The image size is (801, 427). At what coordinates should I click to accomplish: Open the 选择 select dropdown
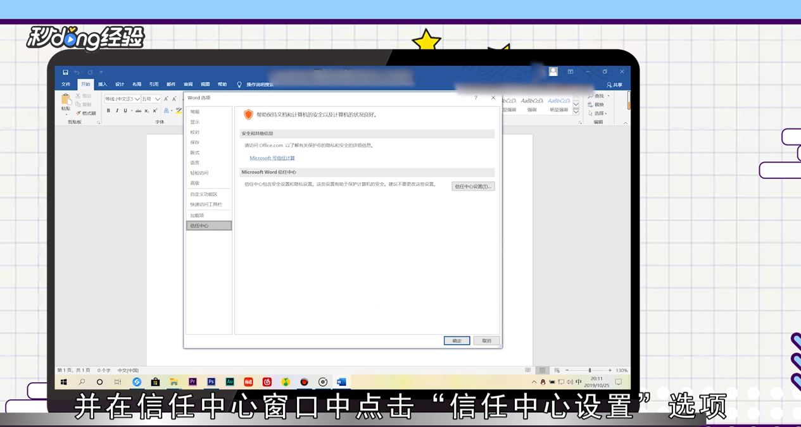coord(598,114)
